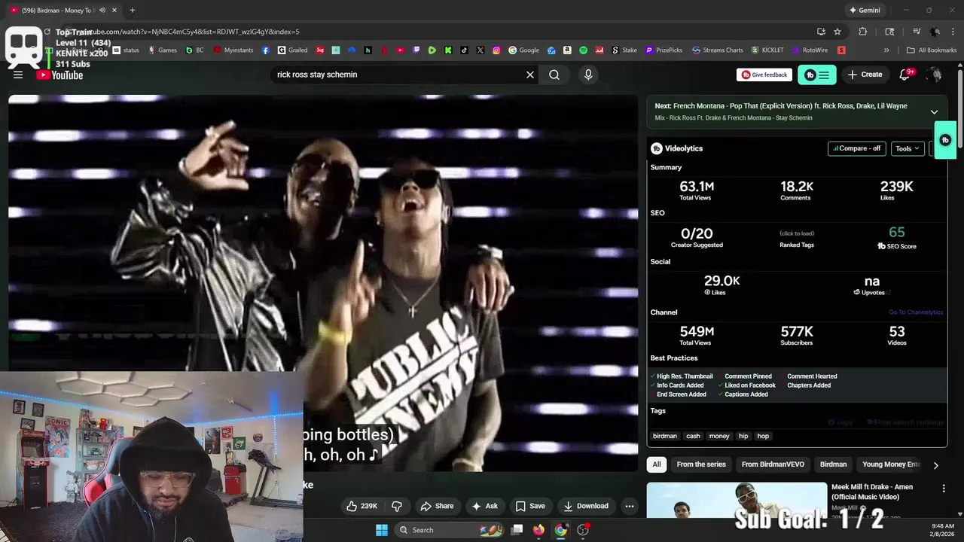Image resolution: width=964 pixels, height=542 pixels.
Task: Copy the video tags
Action: pyautogui.click(x=841, y=422)
